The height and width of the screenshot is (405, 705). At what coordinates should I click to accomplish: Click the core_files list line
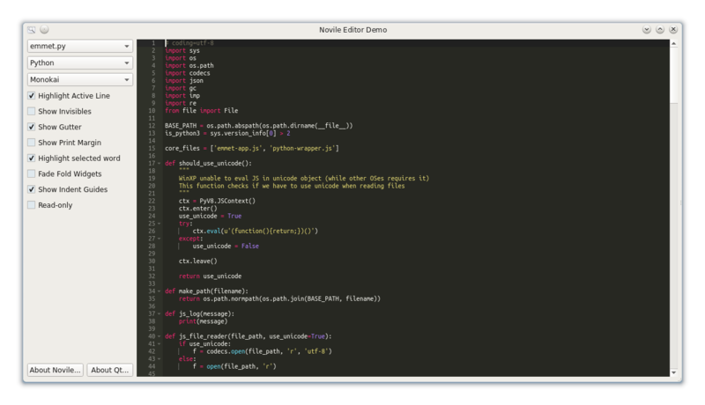pyautogui.click(x=252, y=148)
